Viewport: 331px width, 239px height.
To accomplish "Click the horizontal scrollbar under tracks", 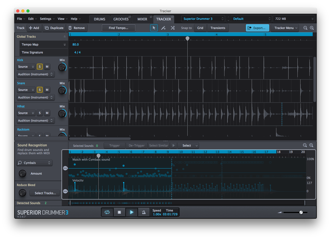I will coord(100,139).
